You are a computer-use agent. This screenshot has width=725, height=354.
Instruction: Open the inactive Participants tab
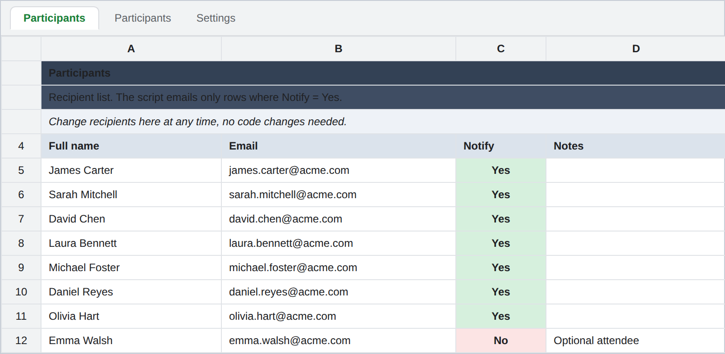point(142,18)
